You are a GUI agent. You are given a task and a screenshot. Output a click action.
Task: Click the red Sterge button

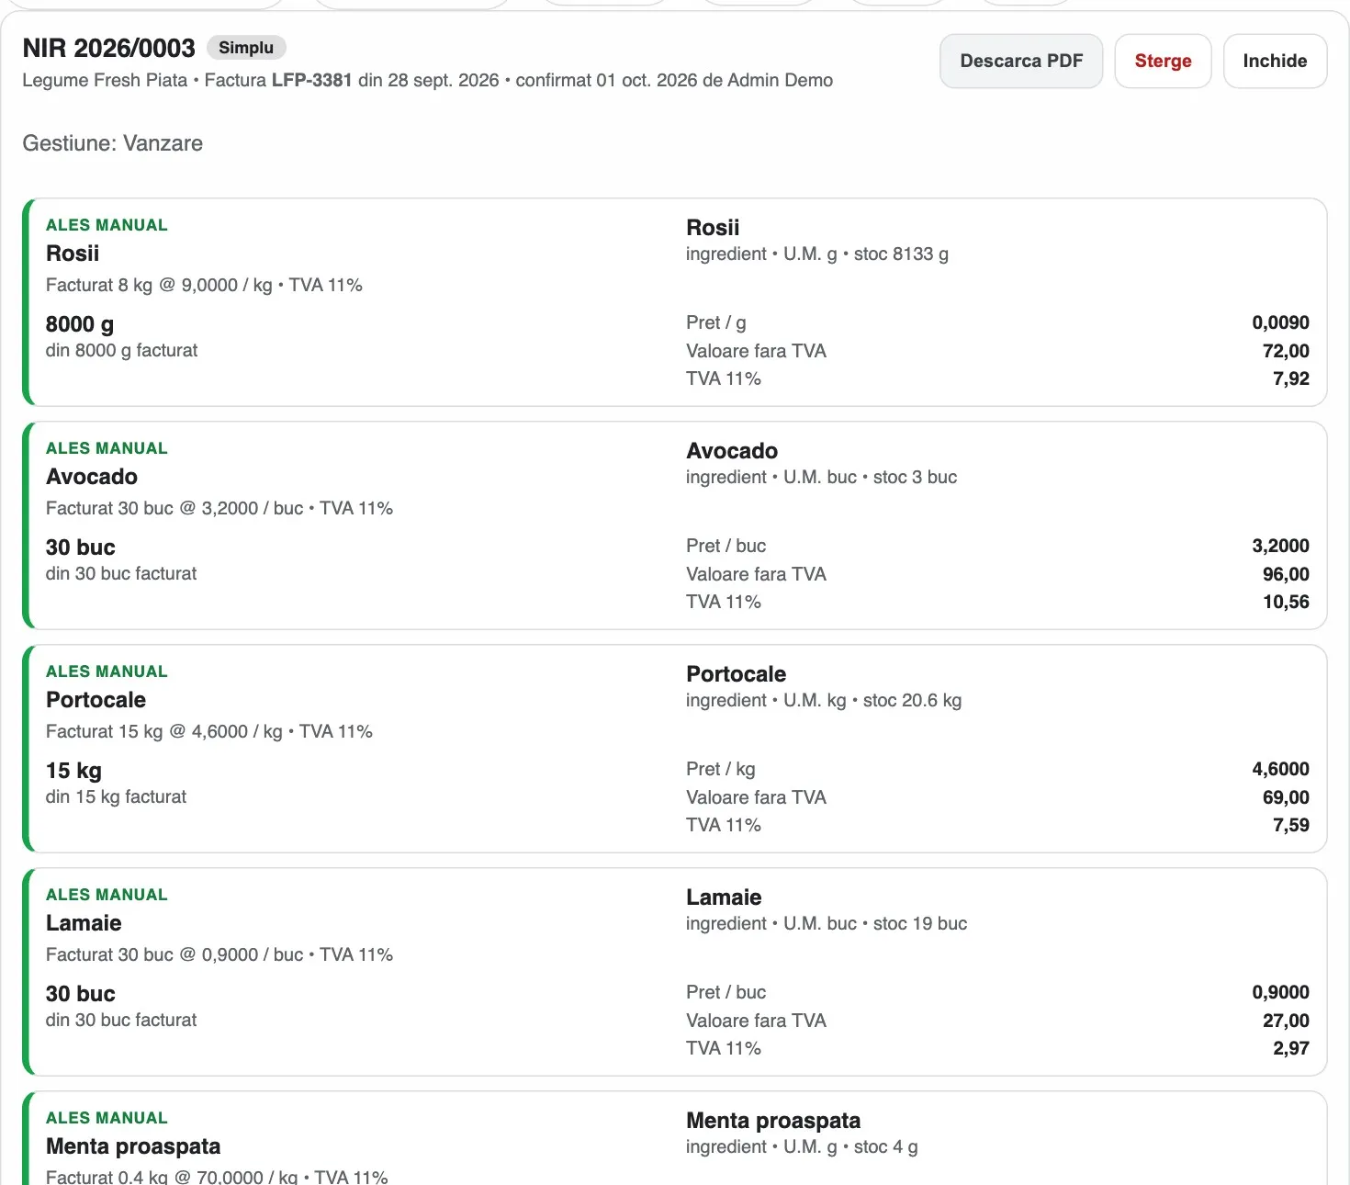[1163, 62]
